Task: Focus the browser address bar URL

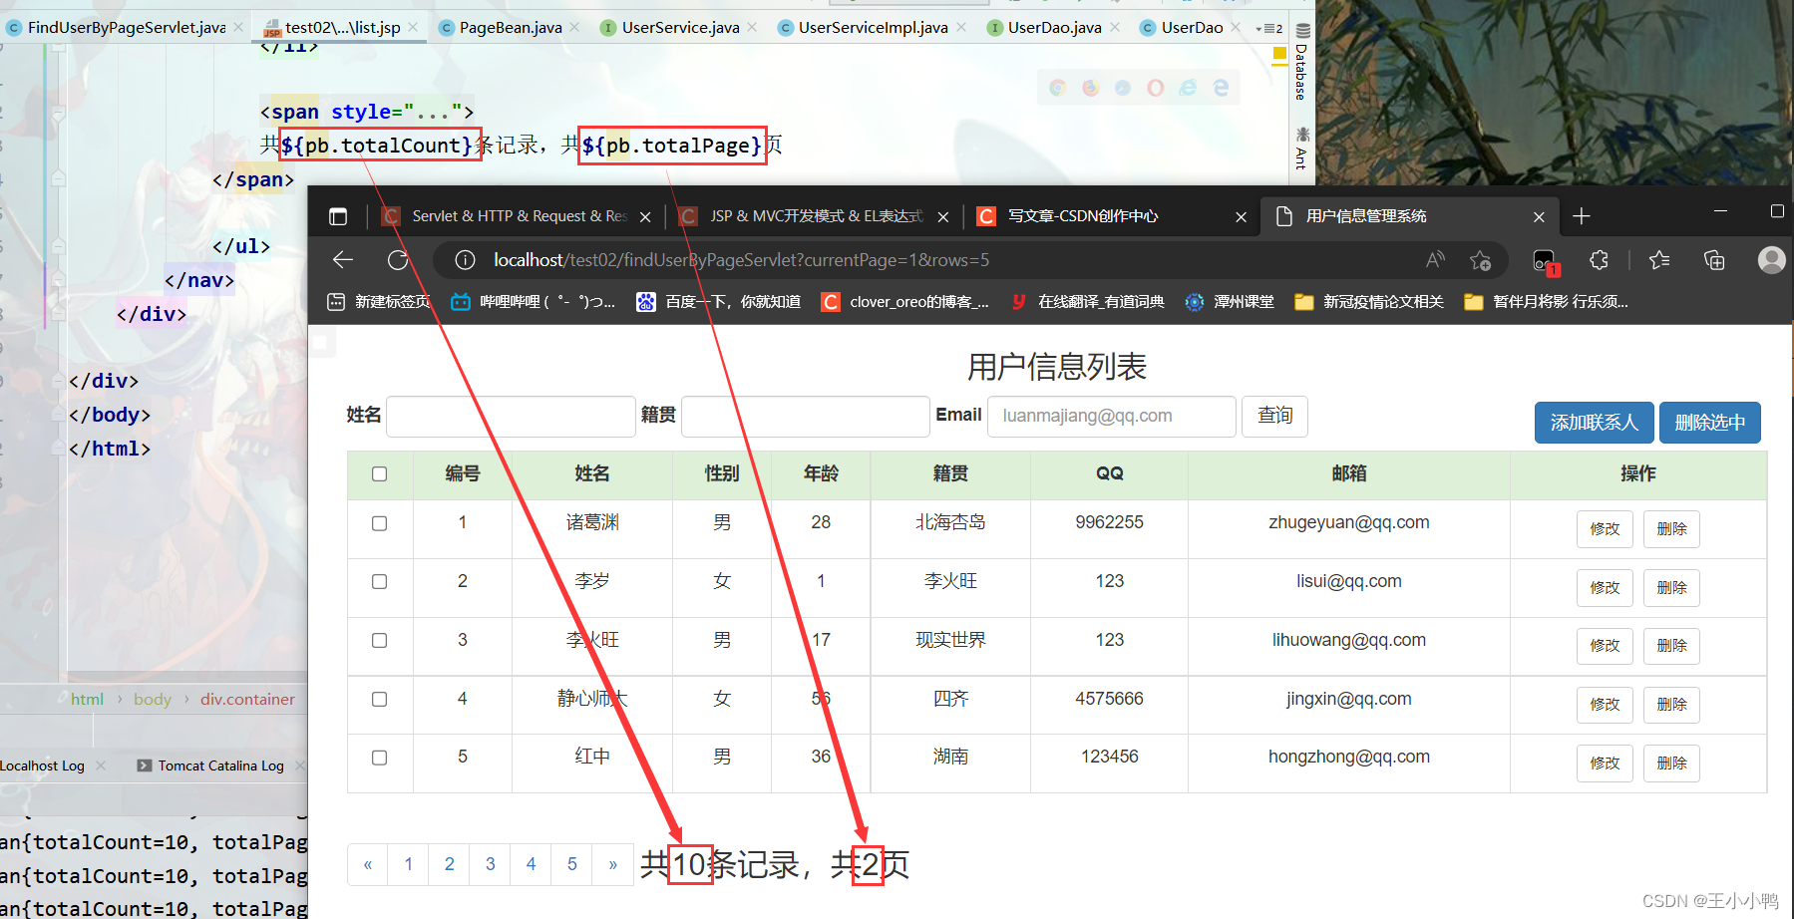Action: (742, 260)
